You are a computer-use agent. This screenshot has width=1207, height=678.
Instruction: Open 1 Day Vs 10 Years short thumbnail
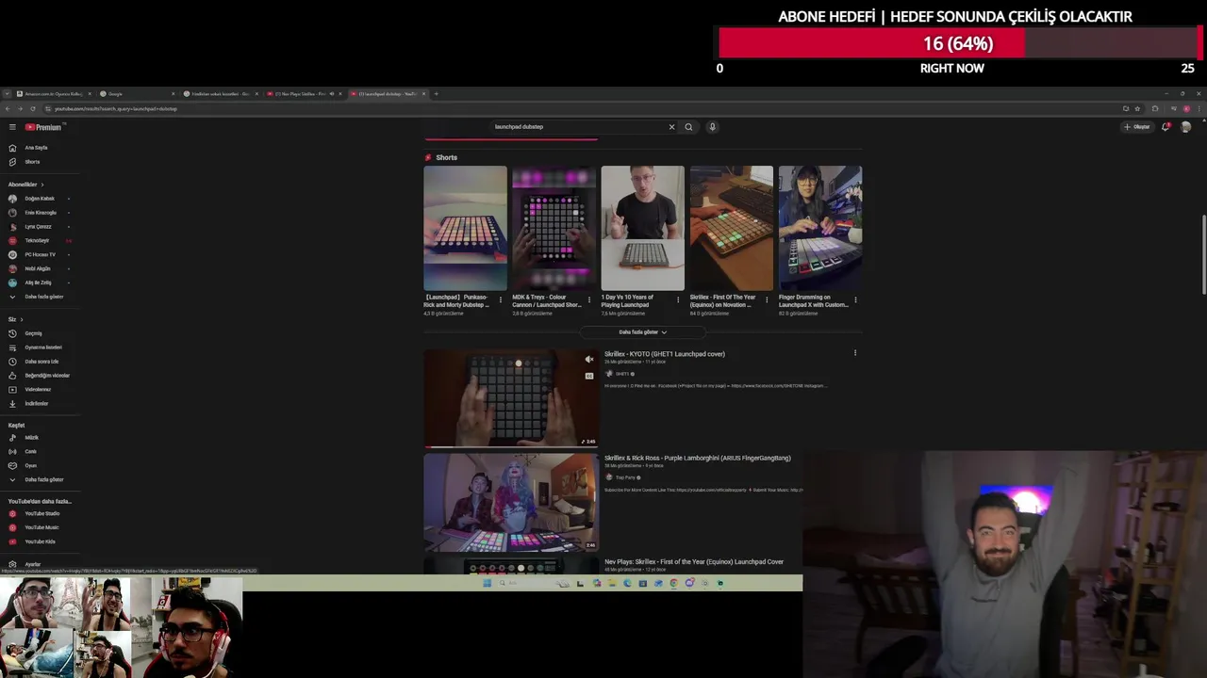click(643, 228)
